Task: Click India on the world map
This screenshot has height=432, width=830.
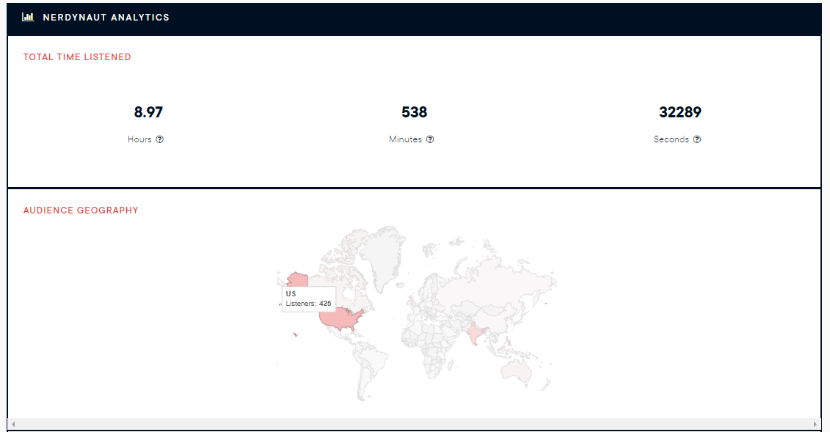Action: tap(476, 333)
